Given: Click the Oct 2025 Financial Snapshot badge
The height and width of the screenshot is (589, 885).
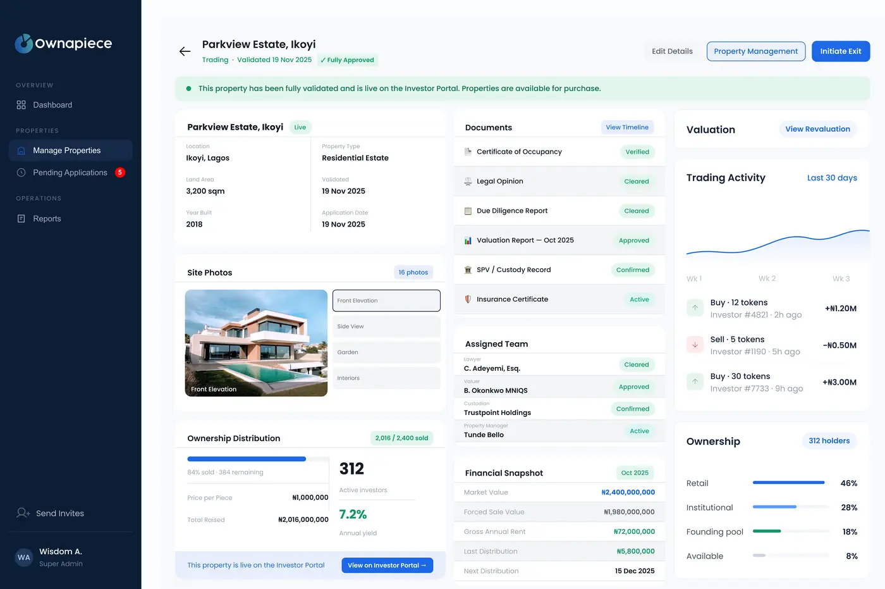Looking at the screenshot, I should 635,473.
